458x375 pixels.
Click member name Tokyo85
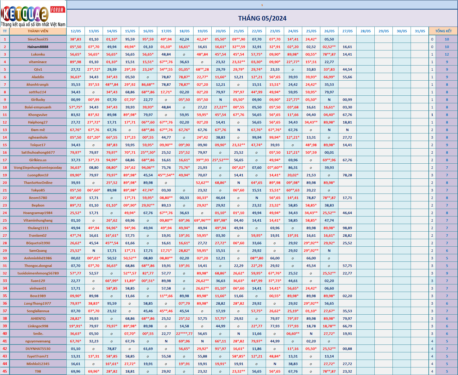pyautogui.click(x=38, y=190)
